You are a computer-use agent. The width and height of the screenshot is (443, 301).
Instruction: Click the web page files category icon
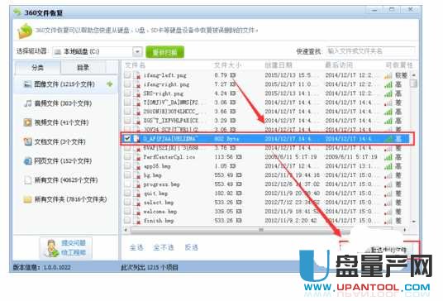[27, 160]
